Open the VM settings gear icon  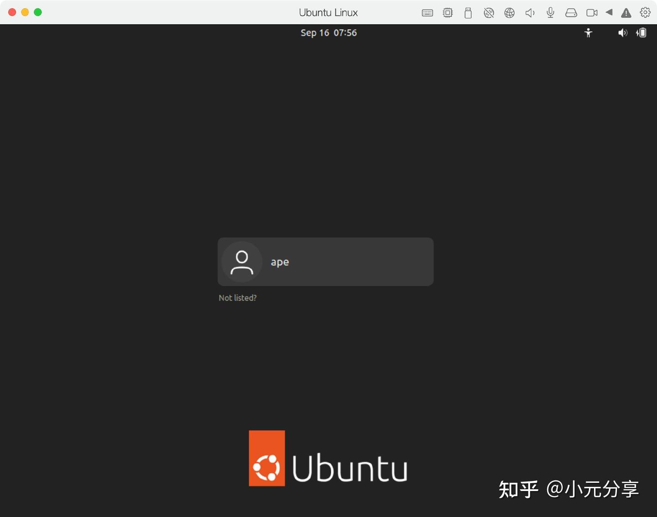pyautogui.click(x=645, y=12)
